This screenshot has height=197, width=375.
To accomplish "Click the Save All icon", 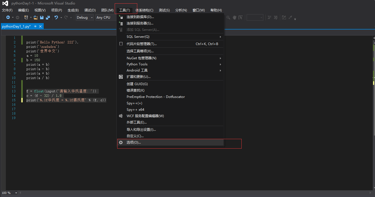I will 48,17.
